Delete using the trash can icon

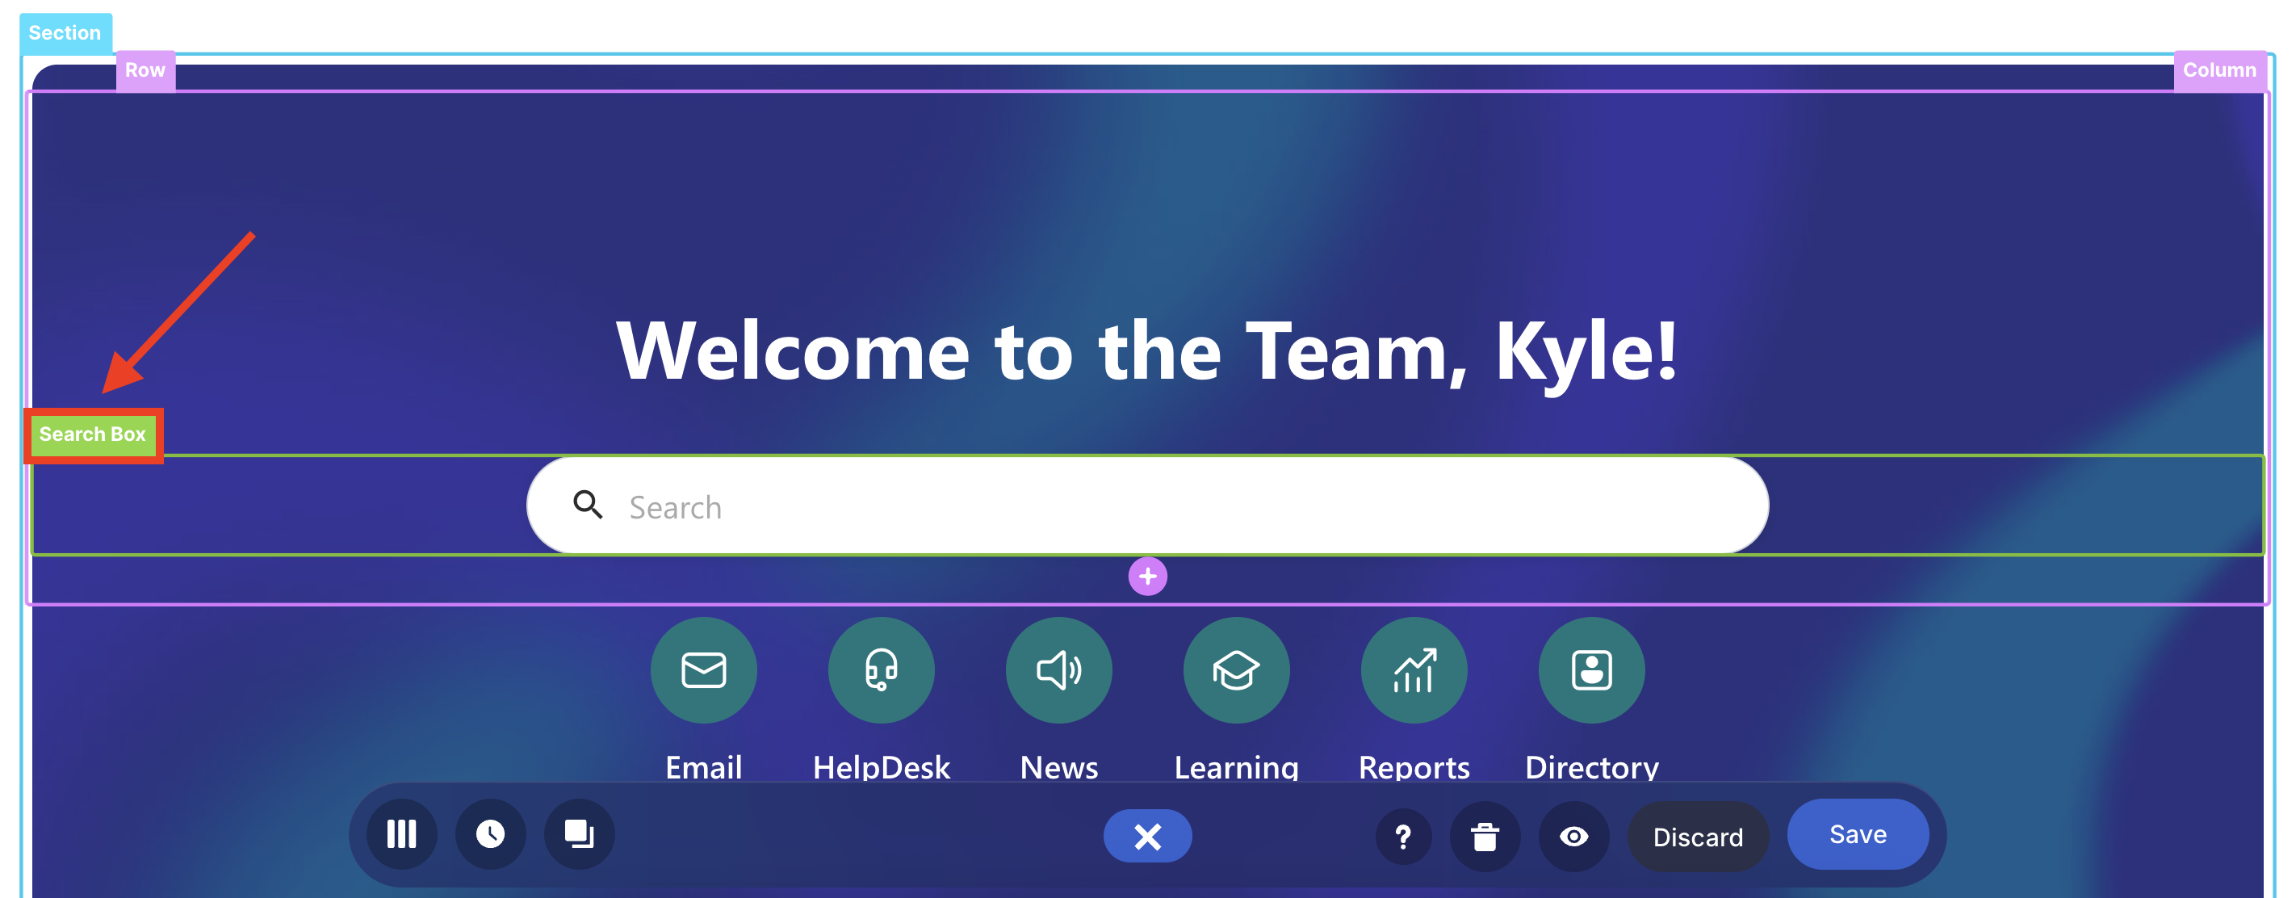(x=1485, y=837)
